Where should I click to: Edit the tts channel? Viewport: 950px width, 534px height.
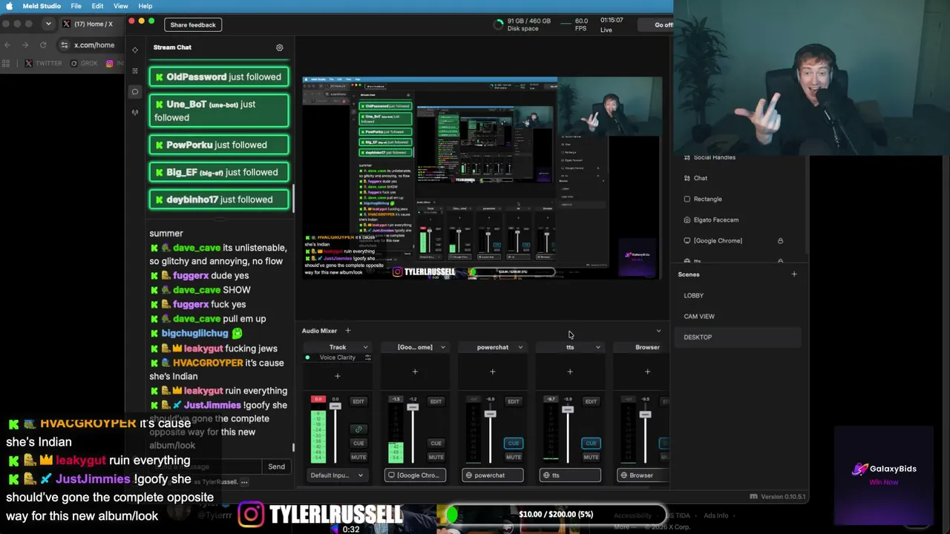[591, 402]
